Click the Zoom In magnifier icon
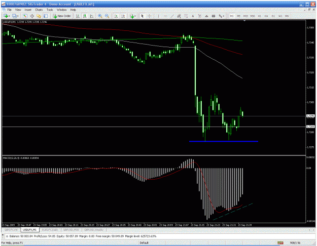Screen dimensions: 317x246 pos(100,16)
